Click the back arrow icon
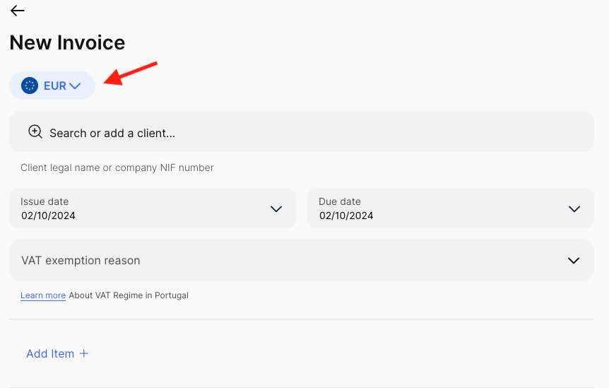609x388 pixels. 18,11
